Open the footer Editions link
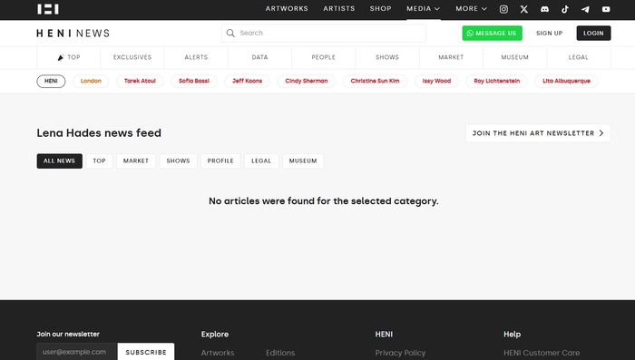 click(x=280, y=353)
